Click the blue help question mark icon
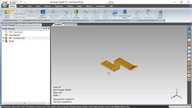This screenshot has width=192, height=108. coord(190,6)
